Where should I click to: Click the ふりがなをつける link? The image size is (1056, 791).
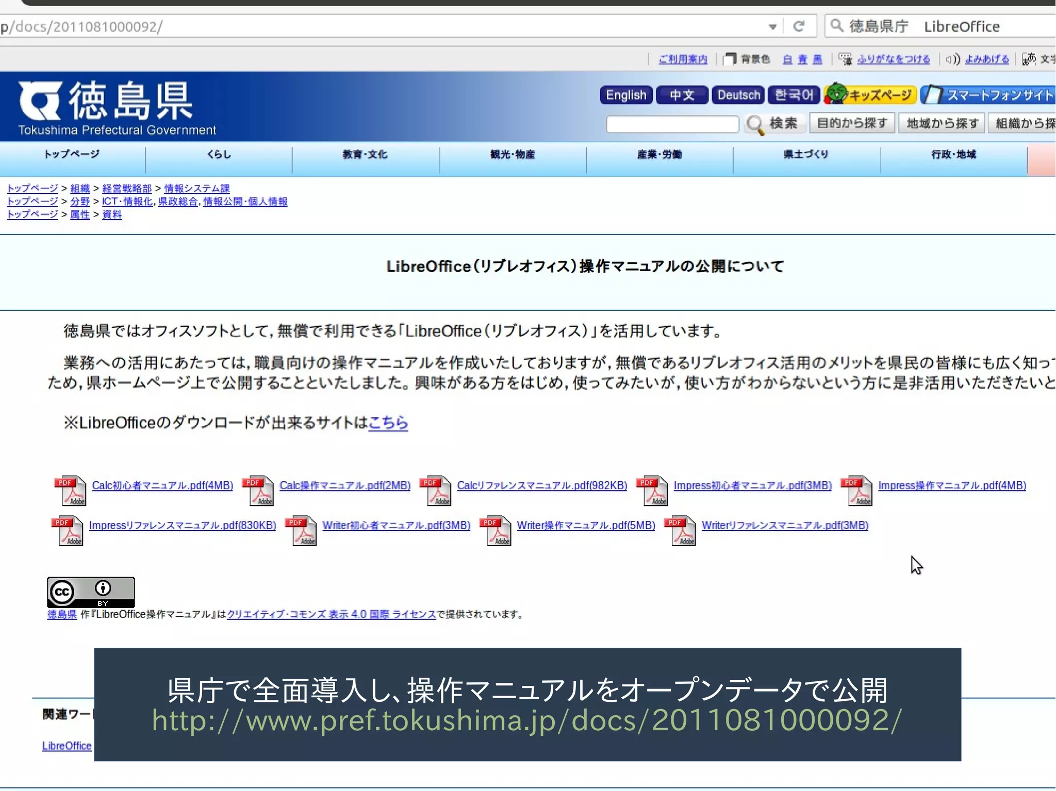point(894,59)
